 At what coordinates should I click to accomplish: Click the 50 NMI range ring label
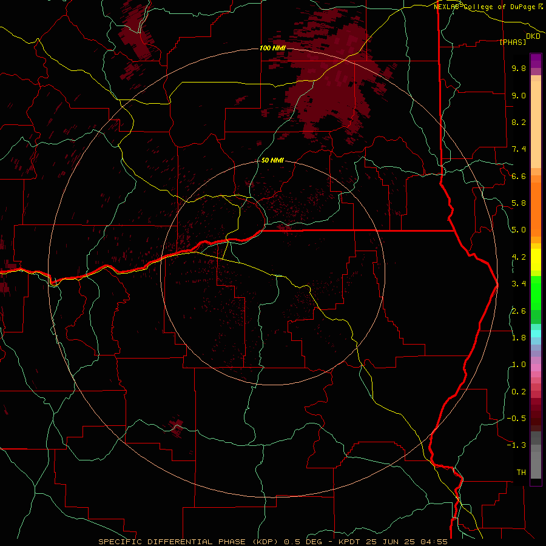pyautogui.click(x=272, y=160)
